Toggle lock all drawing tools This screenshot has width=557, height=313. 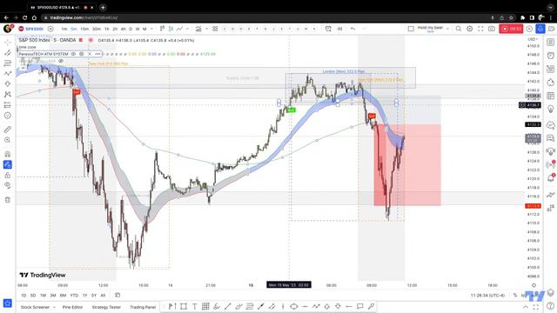pyautogui.click(x=8, y=175)
